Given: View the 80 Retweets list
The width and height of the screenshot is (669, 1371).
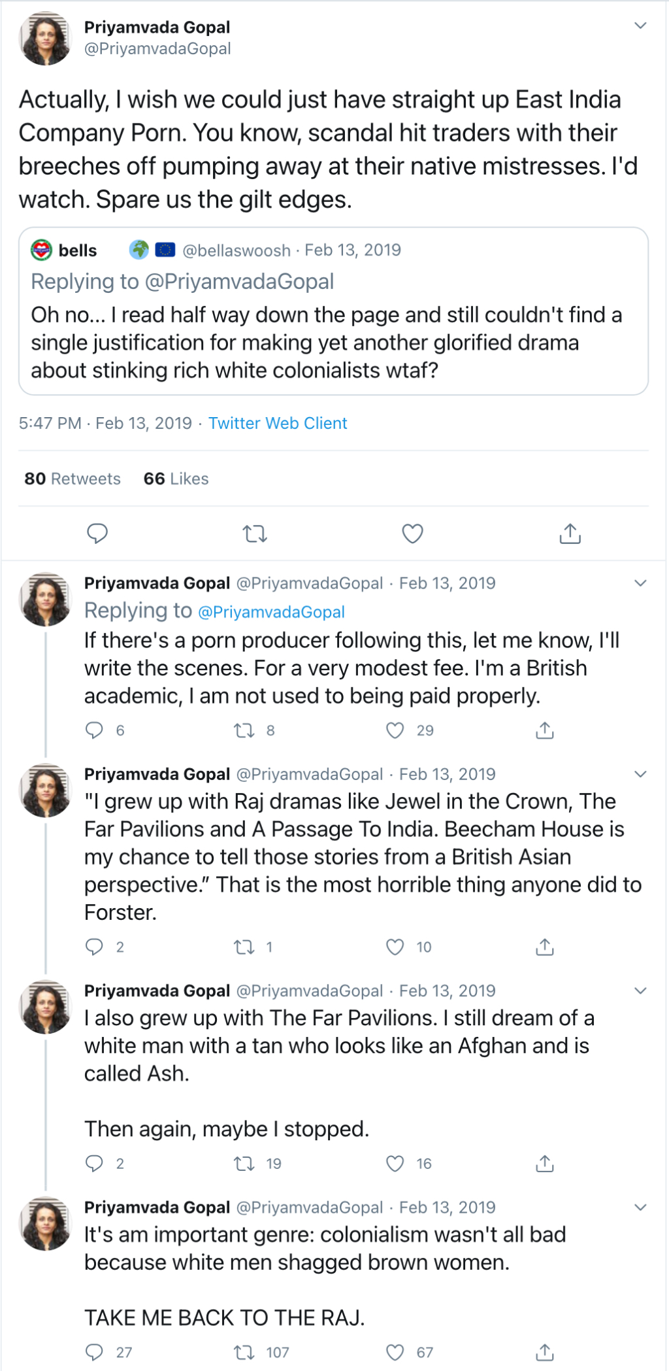Looking at the screenshot, I should [x=73, y=479].
